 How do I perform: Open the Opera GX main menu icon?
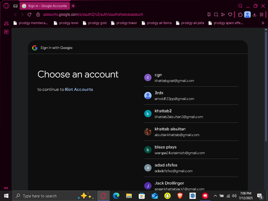tap(6, 6)
